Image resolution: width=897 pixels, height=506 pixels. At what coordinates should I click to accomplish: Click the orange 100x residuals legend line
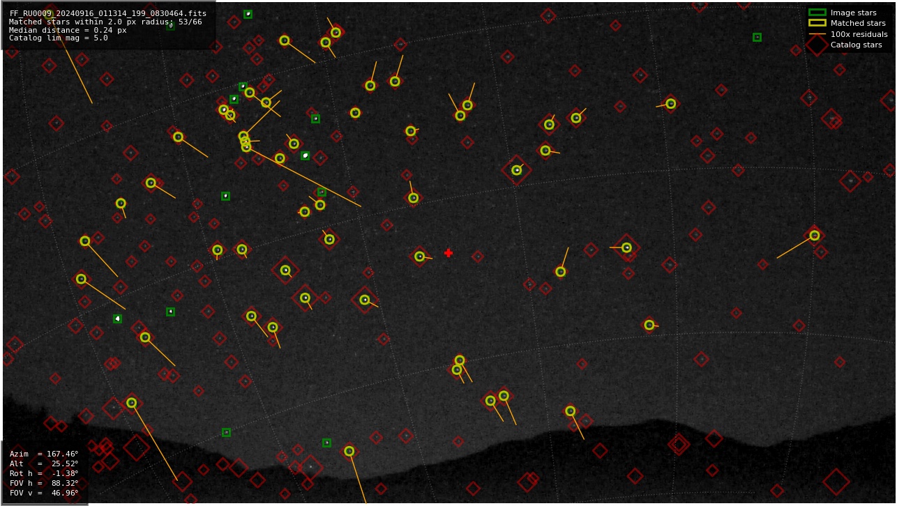point(817,34)
